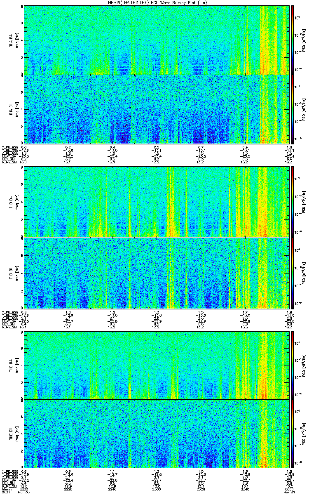Image resolution: width=309 pixels, height=495 pixels.
Task: Click the X_RE_GSE row label under THA panels
Action: click(9, 147)
